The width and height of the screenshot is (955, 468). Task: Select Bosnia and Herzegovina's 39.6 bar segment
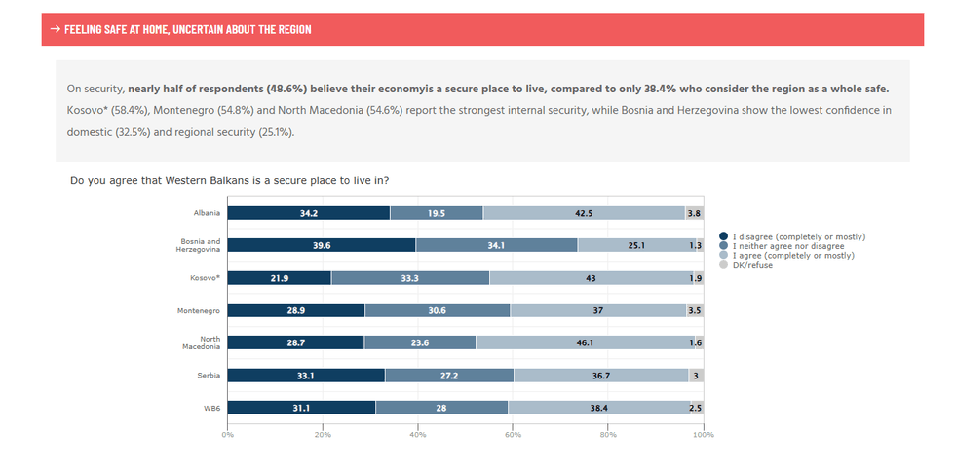click(322, 245)
